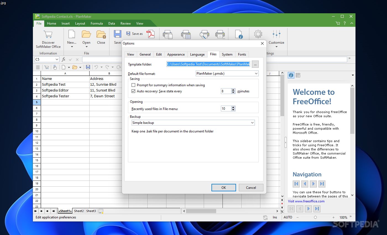Expand the New ribbon button arrow
This screenshot has height=235, width=387.
coord(72,47)
